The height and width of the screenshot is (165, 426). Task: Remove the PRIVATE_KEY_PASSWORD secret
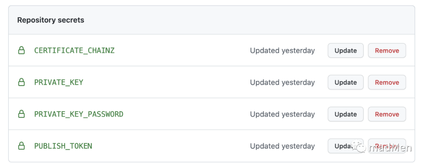(x=387, y=114)
